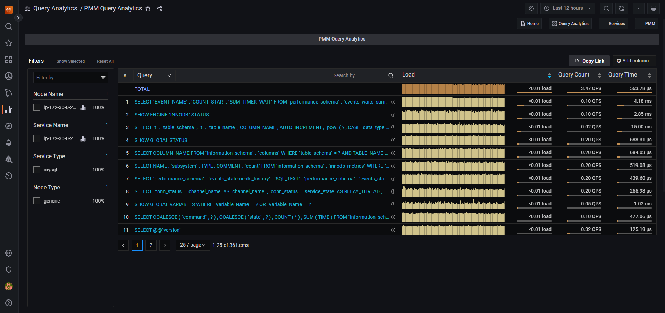
Task: Expand the sidebar menu arrow
Action: [18, 18]
